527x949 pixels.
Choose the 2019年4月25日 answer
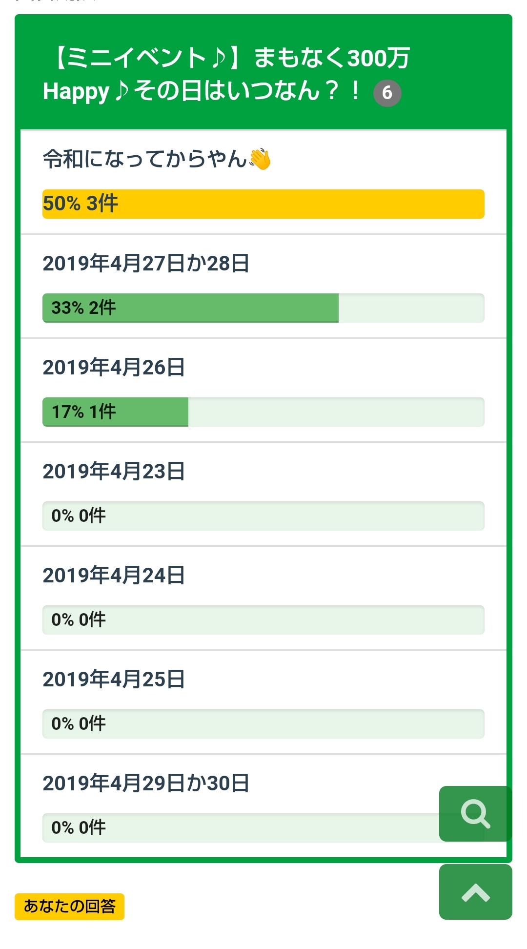114,680
